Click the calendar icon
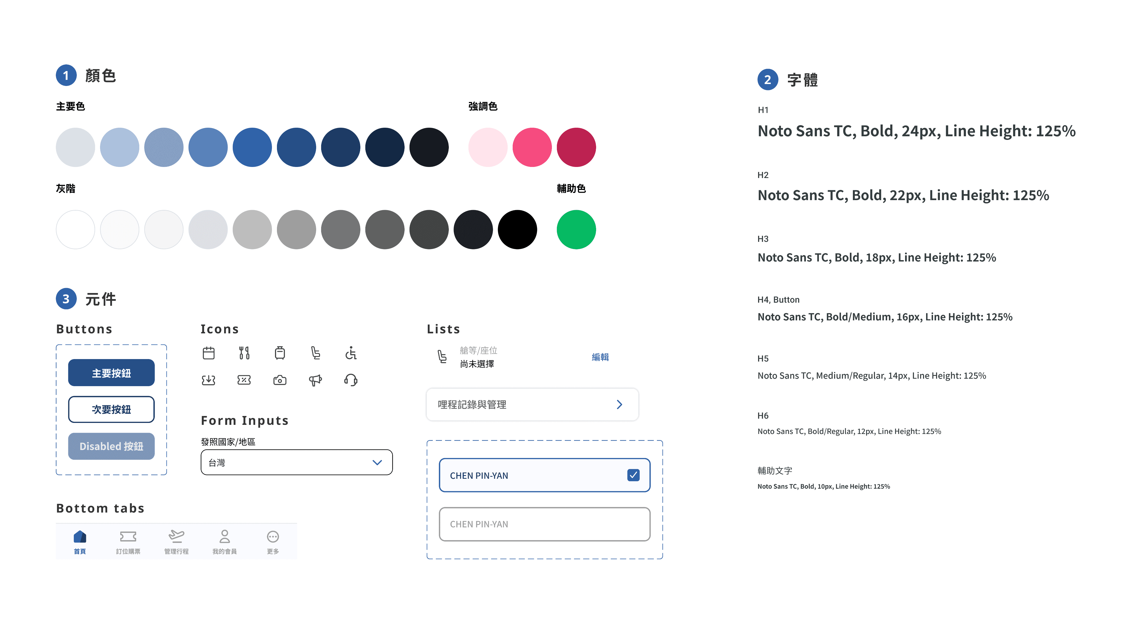1132x620 pixels. tap(209, 353)
